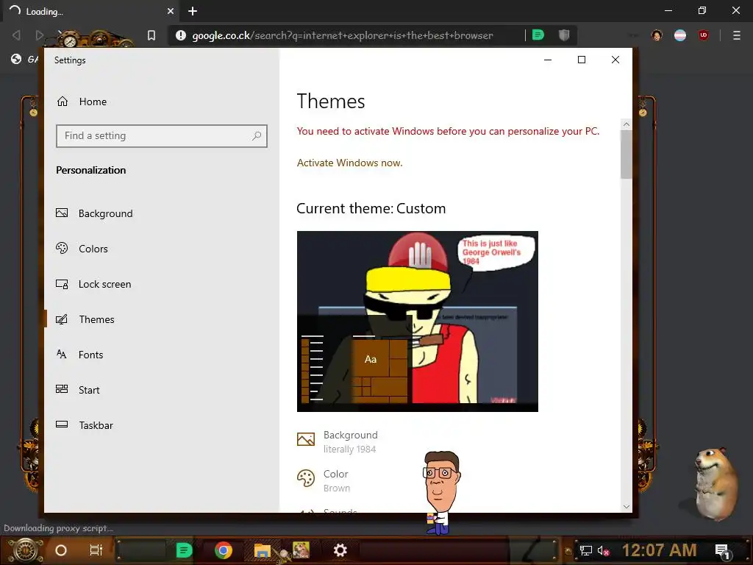Image resolution: width=753 pixels, height=565 pixels.
Task: Open the Start tiles icon
Action: coord(62,390)
